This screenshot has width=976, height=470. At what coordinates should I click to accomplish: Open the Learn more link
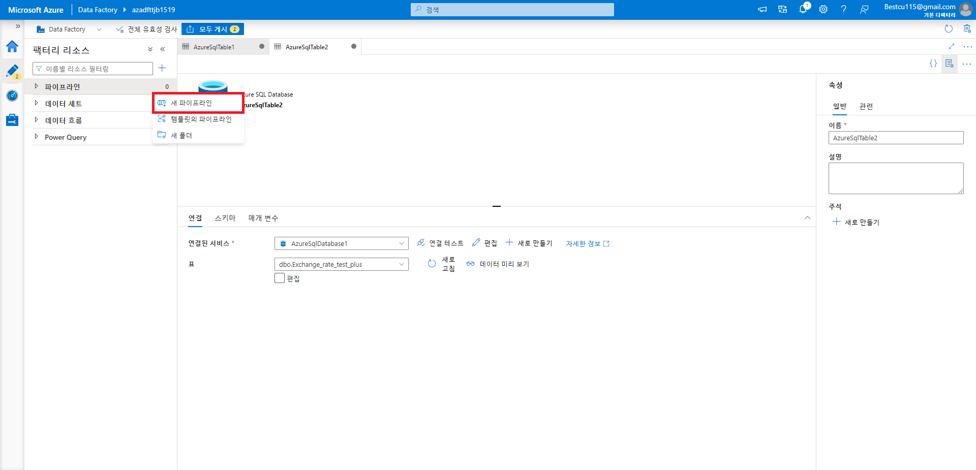(x=588, y=244)
